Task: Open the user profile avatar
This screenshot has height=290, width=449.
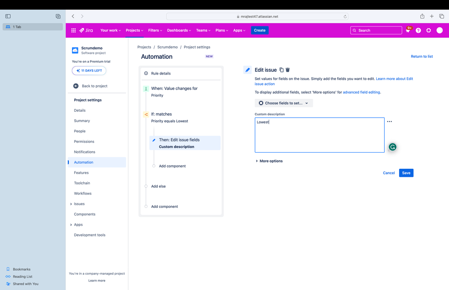Action: click(440, 31)
